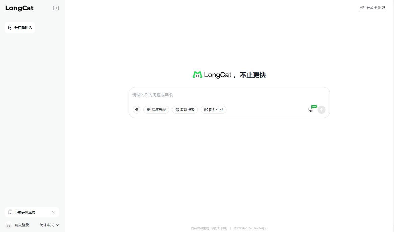
Task: Click the green LongCat cat logo
Action: (x=197, y=75)
